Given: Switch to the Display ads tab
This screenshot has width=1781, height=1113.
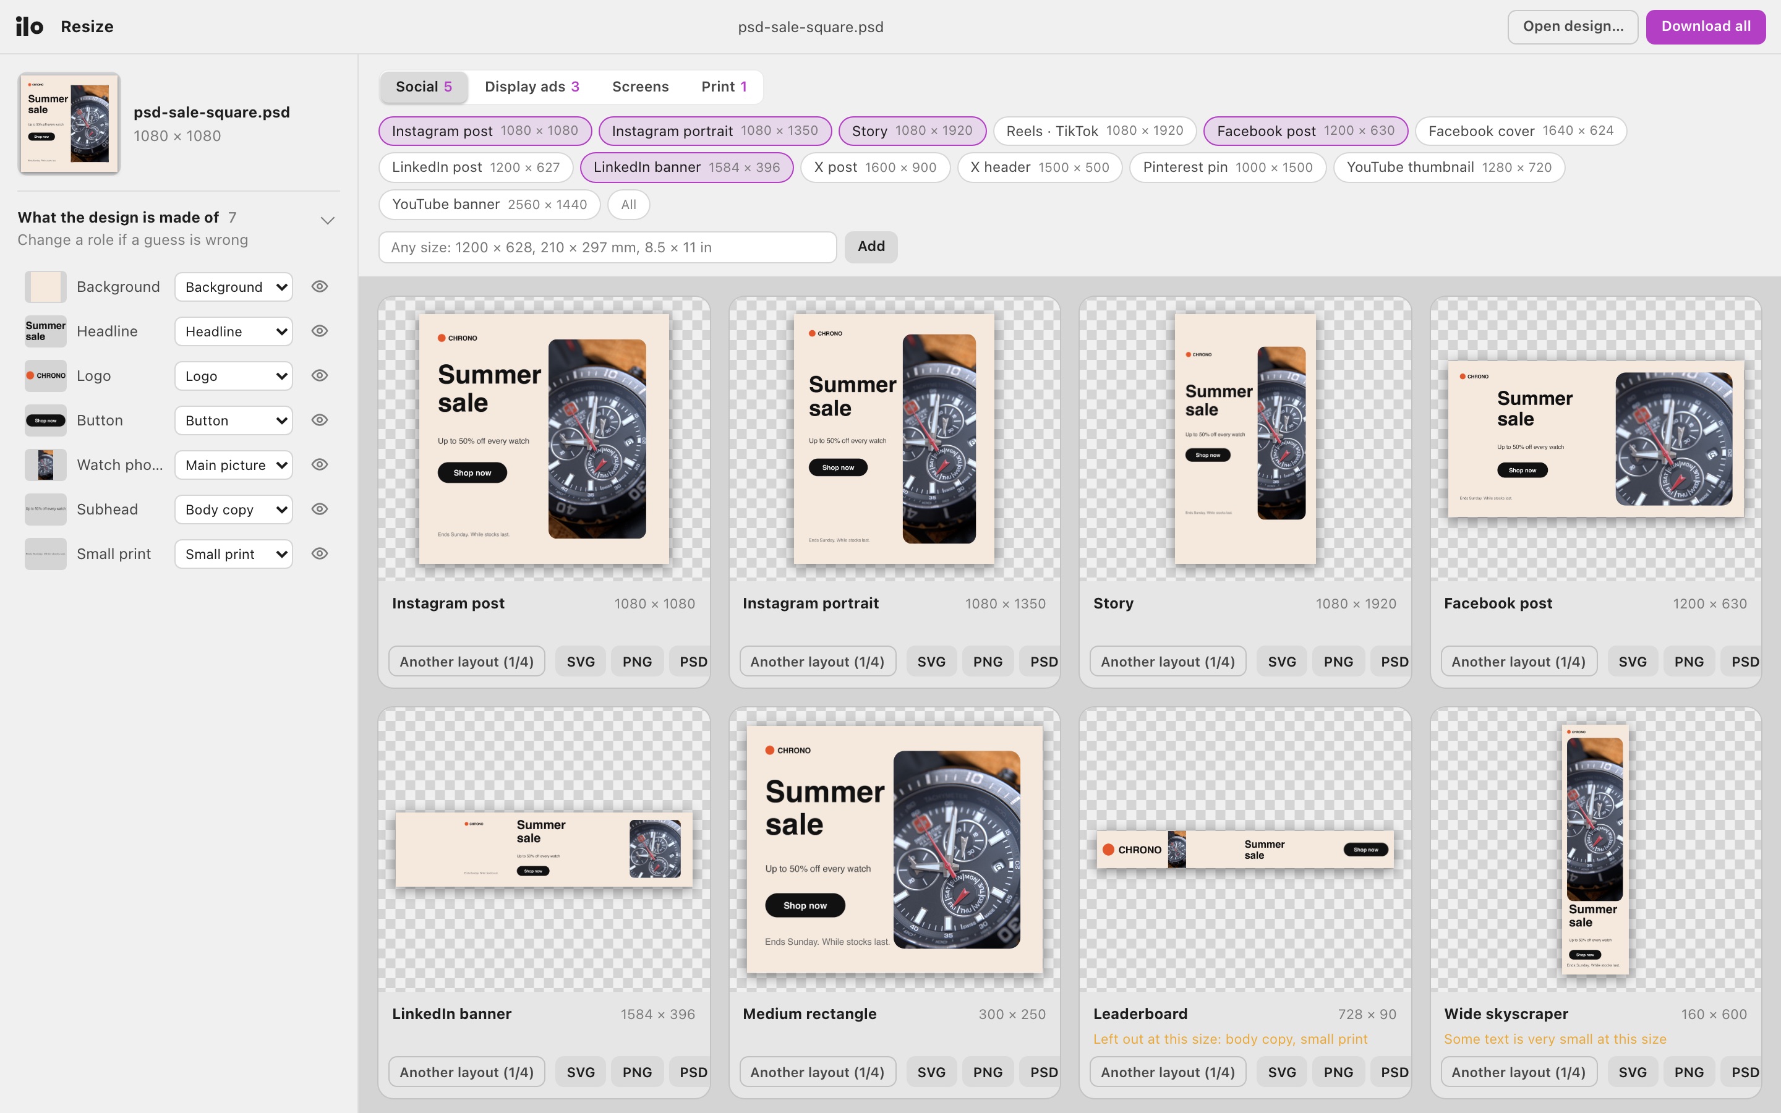Looking at the screenshot, I should click(532, 87).
